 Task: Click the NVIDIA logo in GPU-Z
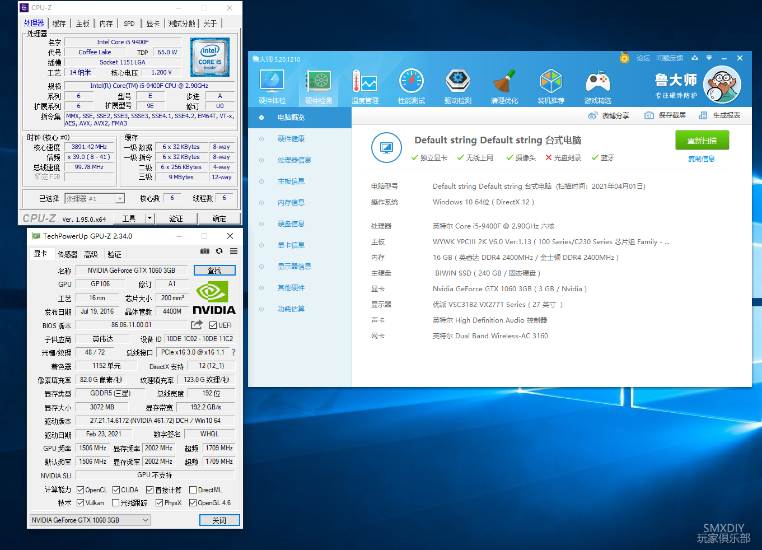214,298
